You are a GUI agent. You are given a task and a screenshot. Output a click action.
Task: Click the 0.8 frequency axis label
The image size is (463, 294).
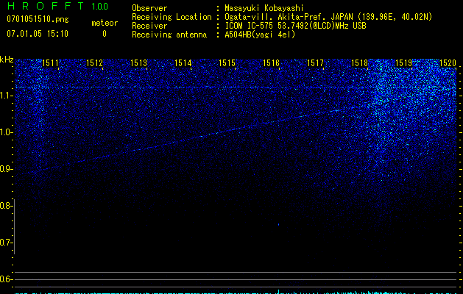(x=6, y=206)
